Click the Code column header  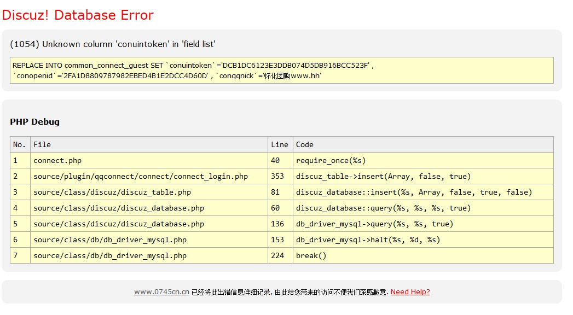pyautogui.click(x=423, y=144)
